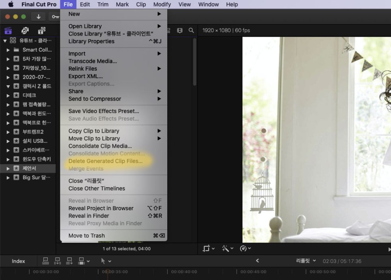The height and width of the screenshot is (280, 391).
Task: Expand the Big Sur event
Action: point(8,178)
